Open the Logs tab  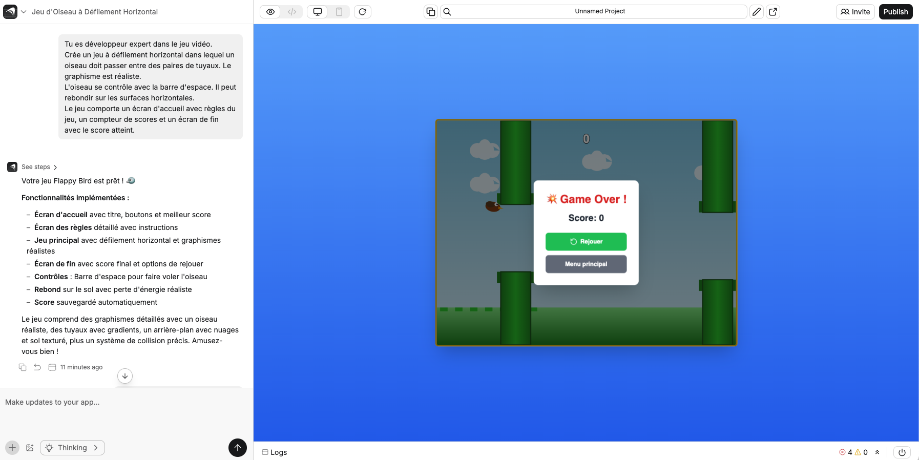point(275,452)
